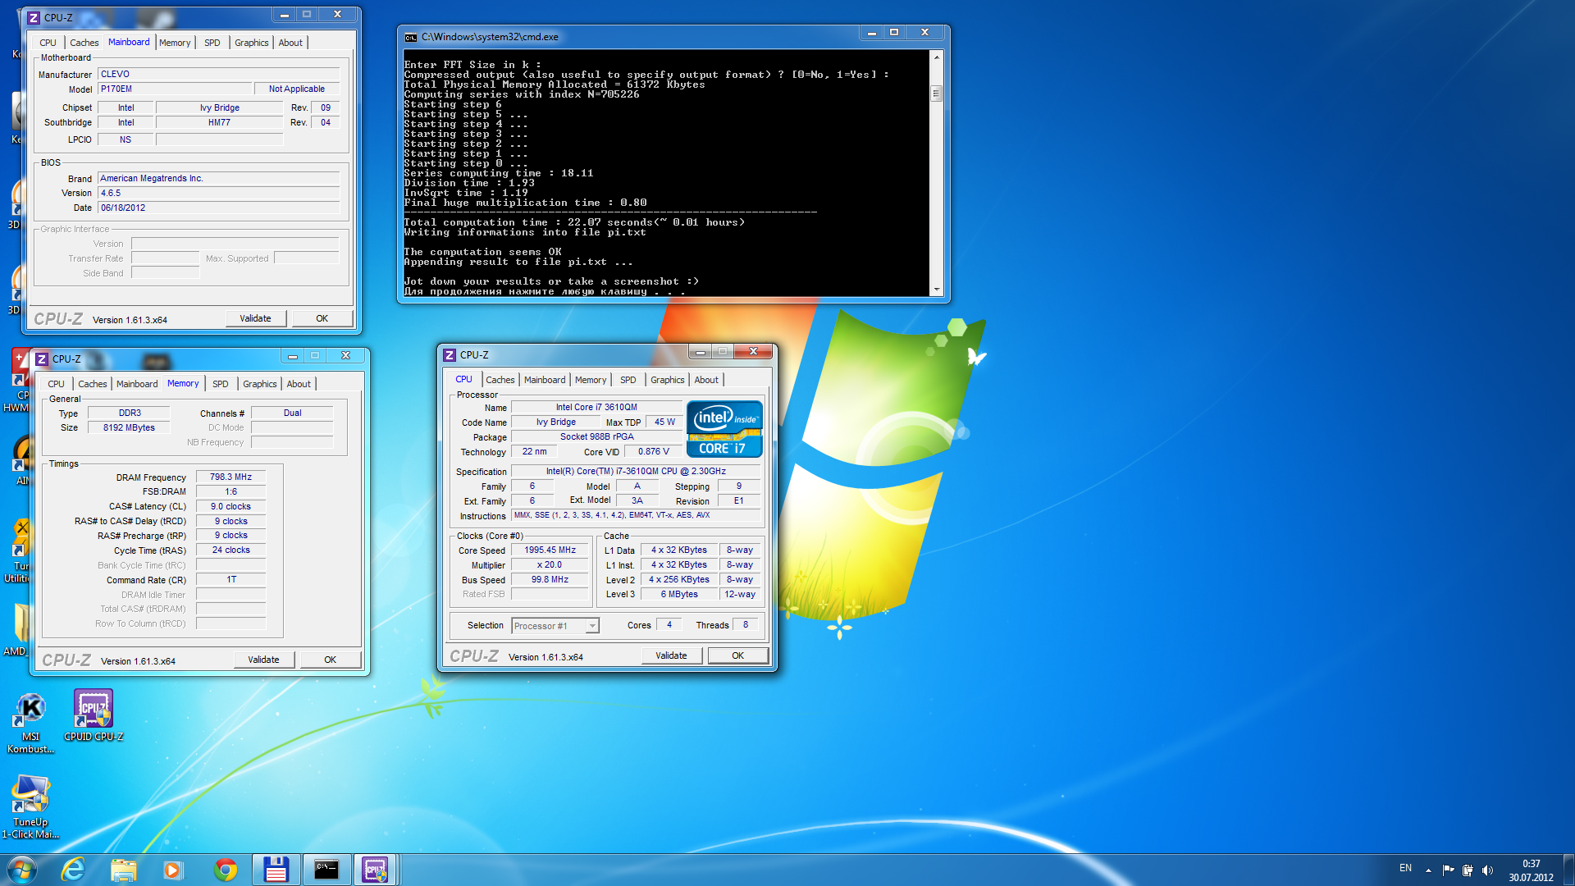Screen dimensions: 1575x886
Task: Click the cmd window scrollbar down arrow
Action: point(936,290)
